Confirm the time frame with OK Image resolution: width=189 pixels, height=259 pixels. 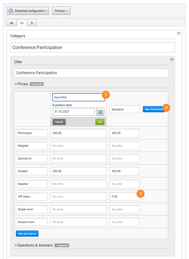tap(100, 122)
